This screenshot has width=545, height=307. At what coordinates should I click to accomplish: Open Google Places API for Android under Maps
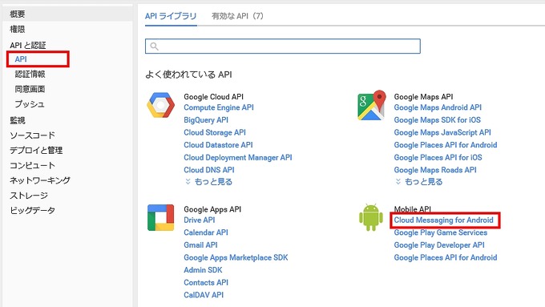coord(446,145)
